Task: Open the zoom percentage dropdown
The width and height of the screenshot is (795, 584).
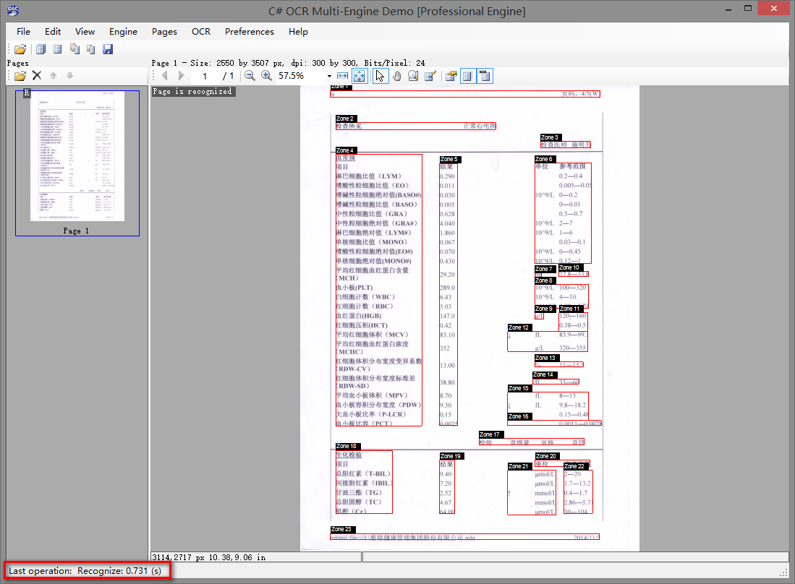Action: tap(329, 76)
